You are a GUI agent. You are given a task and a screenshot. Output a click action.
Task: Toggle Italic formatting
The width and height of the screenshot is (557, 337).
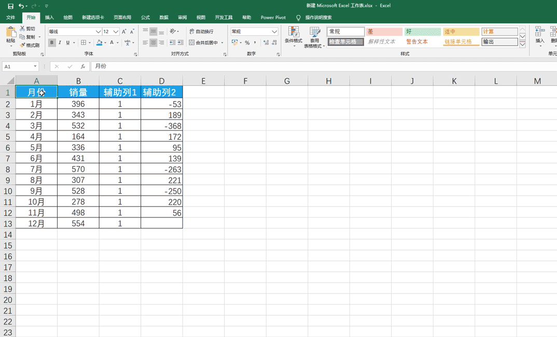coord(60,42)
